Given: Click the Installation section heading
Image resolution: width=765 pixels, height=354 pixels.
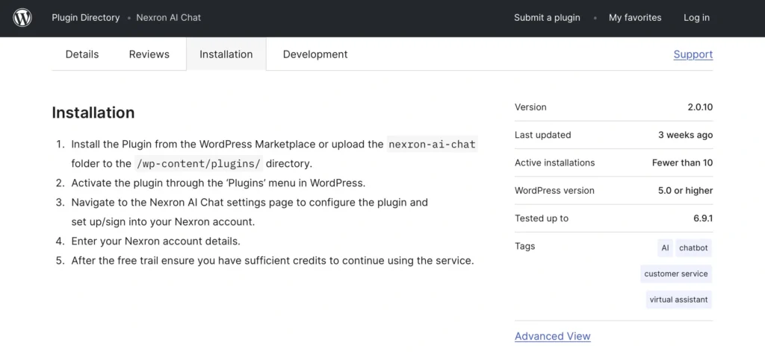Looking at the screenshot, I should click(x=93, y=113).
